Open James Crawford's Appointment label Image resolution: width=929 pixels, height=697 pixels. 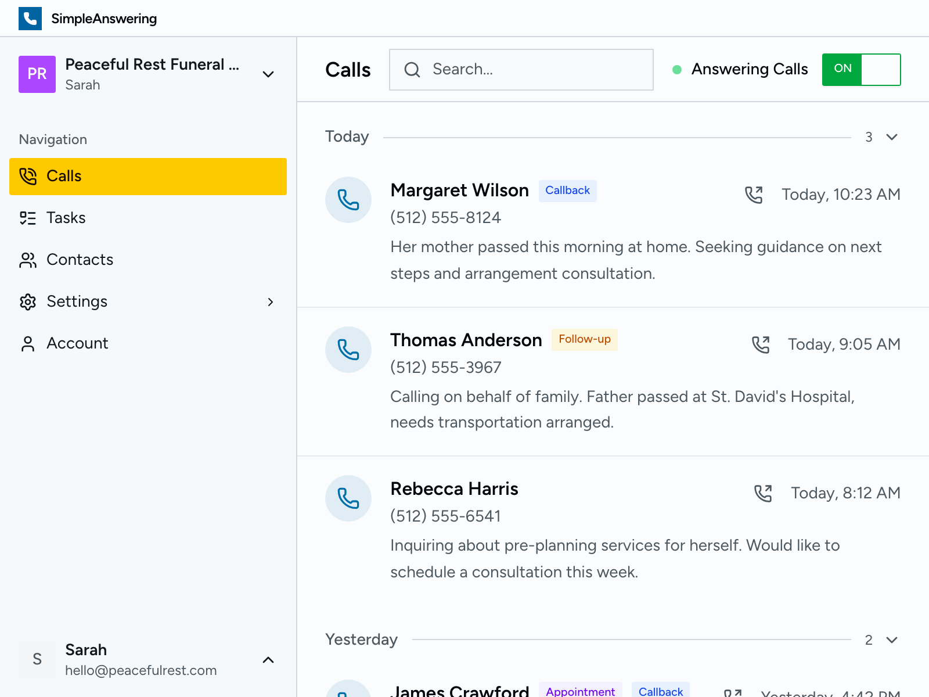pyautogui.click(x=580, y=691)
